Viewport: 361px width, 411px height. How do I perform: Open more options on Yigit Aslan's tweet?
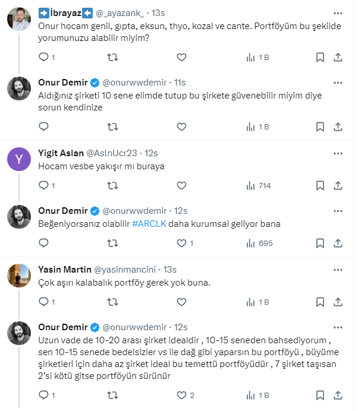point(338,152)
